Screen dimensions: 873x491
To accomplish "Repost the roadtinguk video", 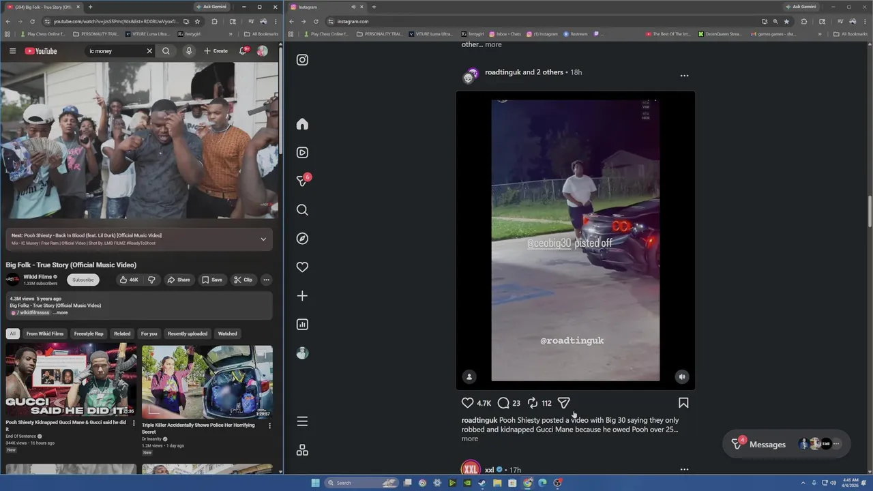I will (x=533, y=403).
